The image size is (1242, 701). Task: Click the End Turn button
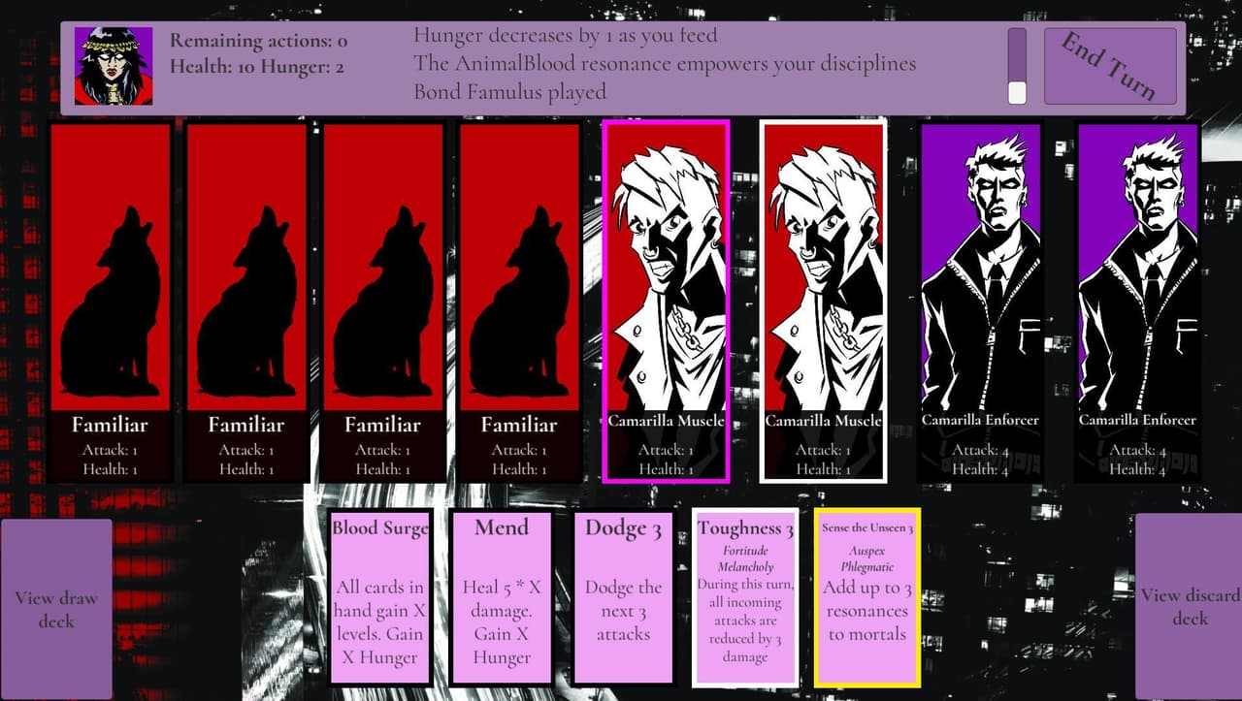tap(1110, 66)
